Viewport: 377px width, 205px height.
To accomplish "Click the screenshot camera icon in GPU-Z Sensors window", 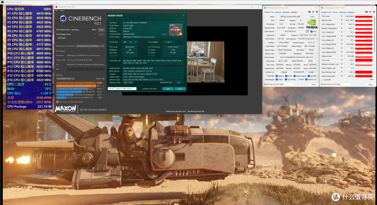I will (x=367, y=12).
